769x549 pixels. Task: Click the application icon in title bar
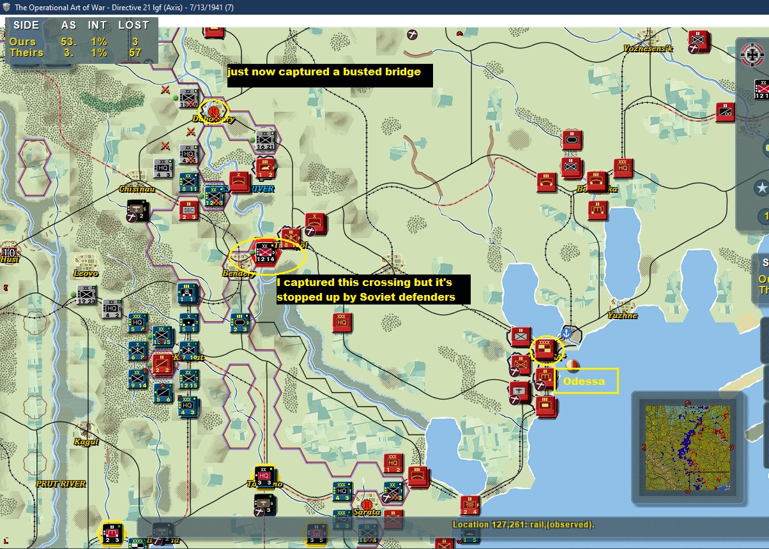tap(6, 6)
